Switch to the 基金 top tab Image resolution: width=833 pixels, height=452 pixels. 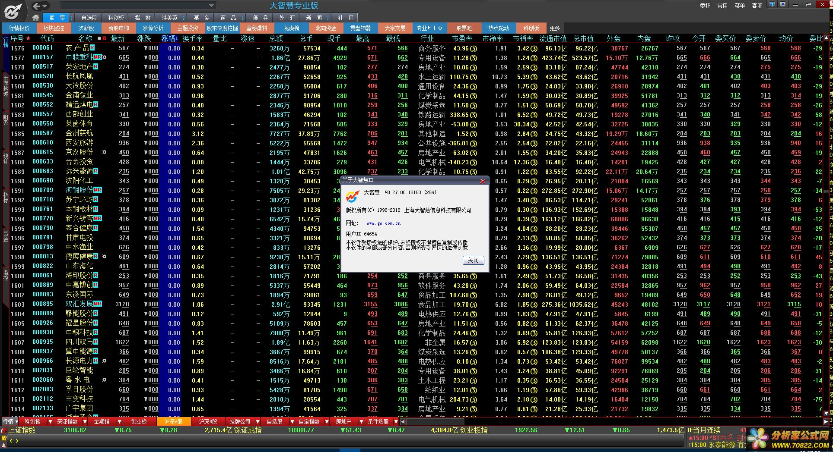coord(201,18)
